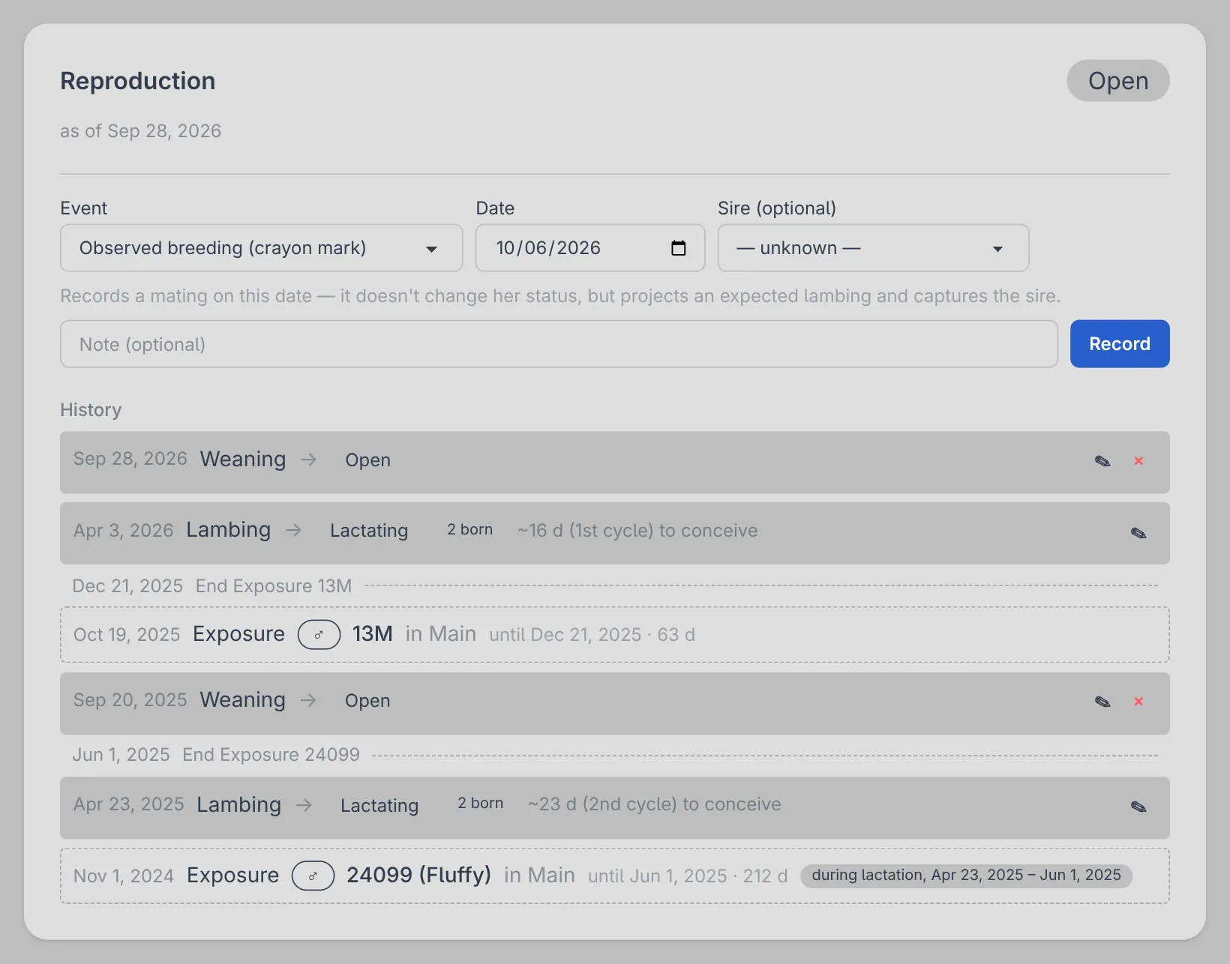The image size is (1230, 964).
Task: Click the during lactation date badge
Action: [966, 876]
